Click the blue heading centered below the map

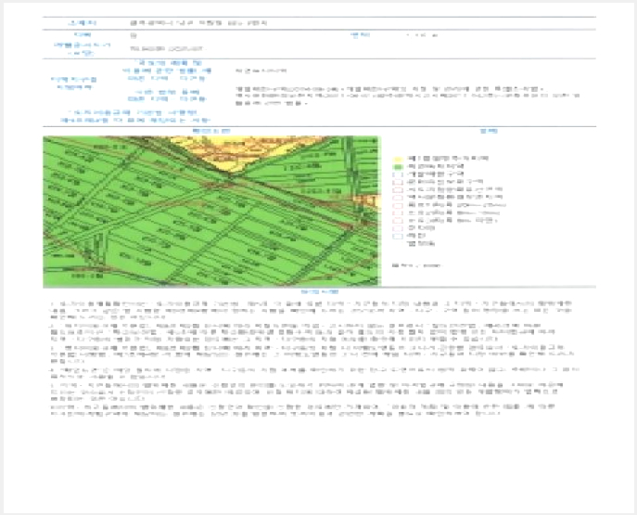(320, 292)
